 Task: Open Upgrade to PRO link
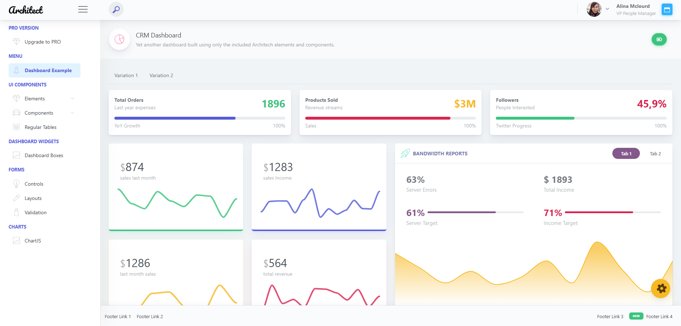[43, 42]
